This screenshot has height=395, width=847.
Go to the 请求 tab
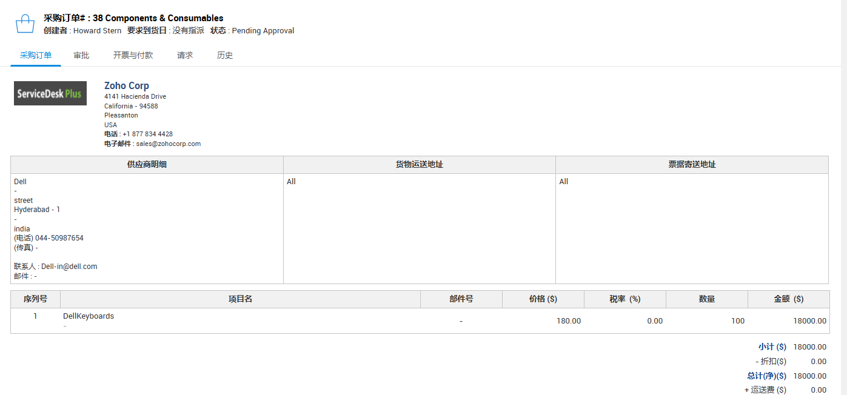click(x=185, y=55)
